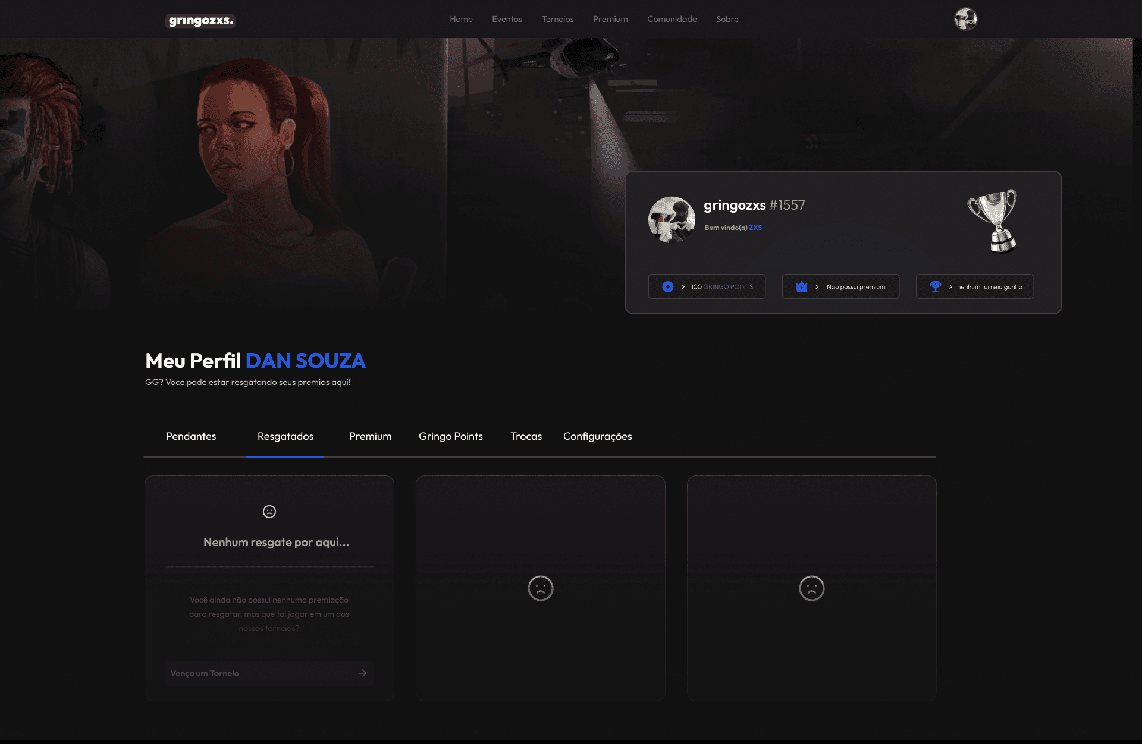1142x744 pixels.
Task: Click sad face in right empty card
Action: 811,588
